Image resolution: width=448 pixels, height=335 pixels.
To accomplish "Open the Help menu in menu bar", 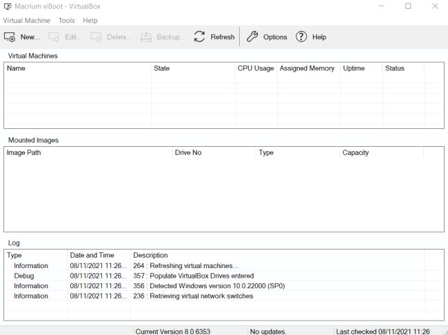I will coord(90,21).
